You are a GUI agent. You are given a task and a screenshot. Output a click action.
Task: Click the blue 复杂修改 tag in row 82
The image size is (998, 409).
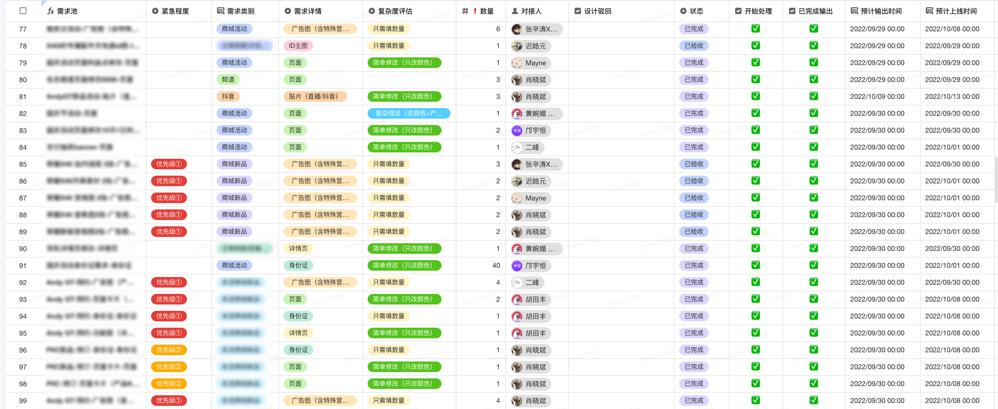[x=408, y=113]
